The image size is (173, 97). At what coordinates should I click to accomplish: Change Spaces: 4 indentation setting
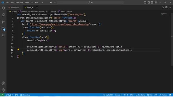(118, 95)
